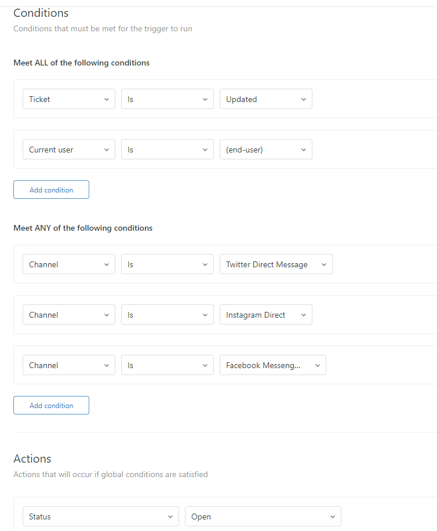Expand the Updated value dropdown

265,99
